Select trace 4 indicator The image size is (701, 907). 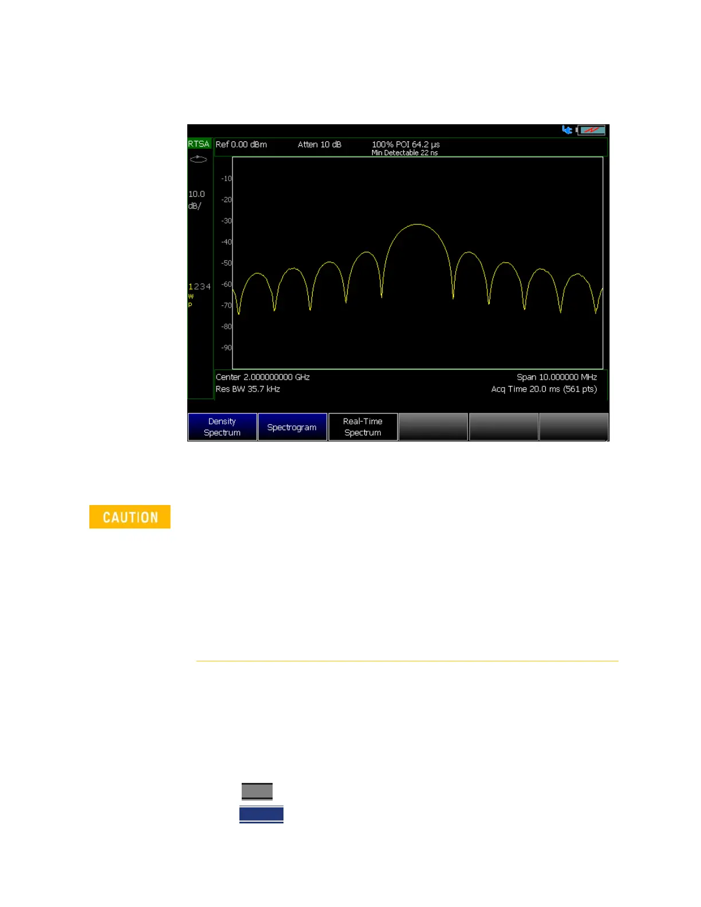208,286
